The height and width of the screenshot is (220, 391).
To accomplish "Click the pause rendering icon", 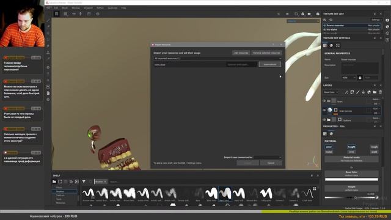I will (287, 14).
